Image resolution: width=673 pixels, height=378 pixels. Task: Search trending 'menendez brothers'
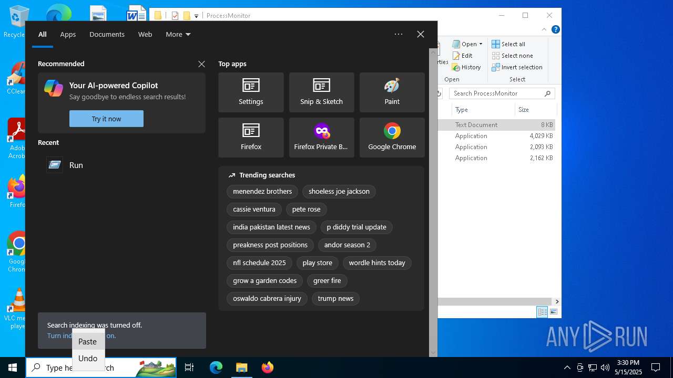click(x=262, y=191)
